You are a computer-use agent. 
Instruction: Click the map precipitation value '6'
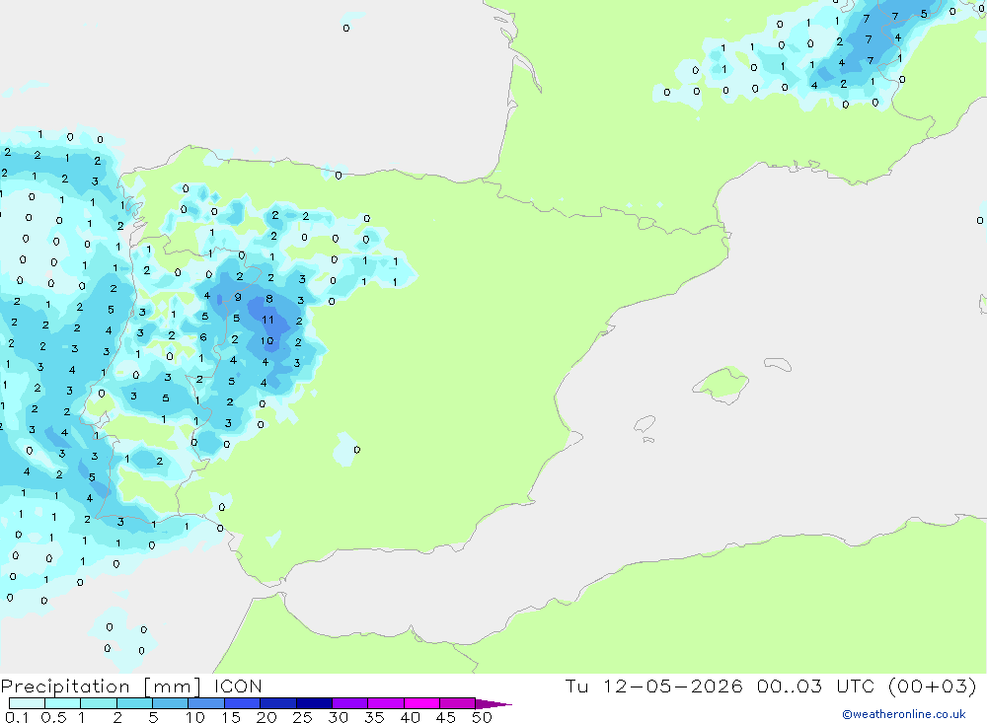click(203, 337)
